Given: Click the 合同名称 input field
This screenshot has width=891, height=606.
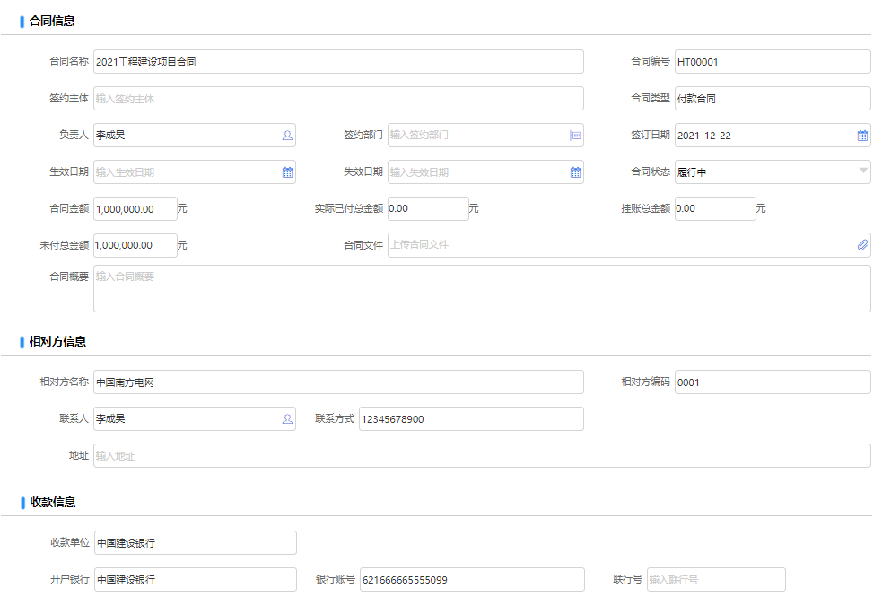Looking at the screenshot, I should point(338,62).
